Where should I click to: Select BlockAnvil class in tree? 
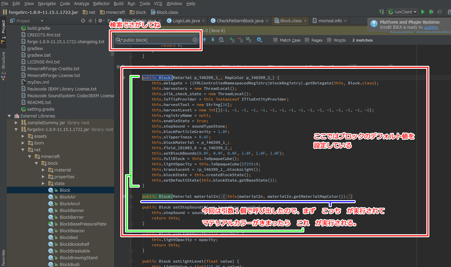69,204
